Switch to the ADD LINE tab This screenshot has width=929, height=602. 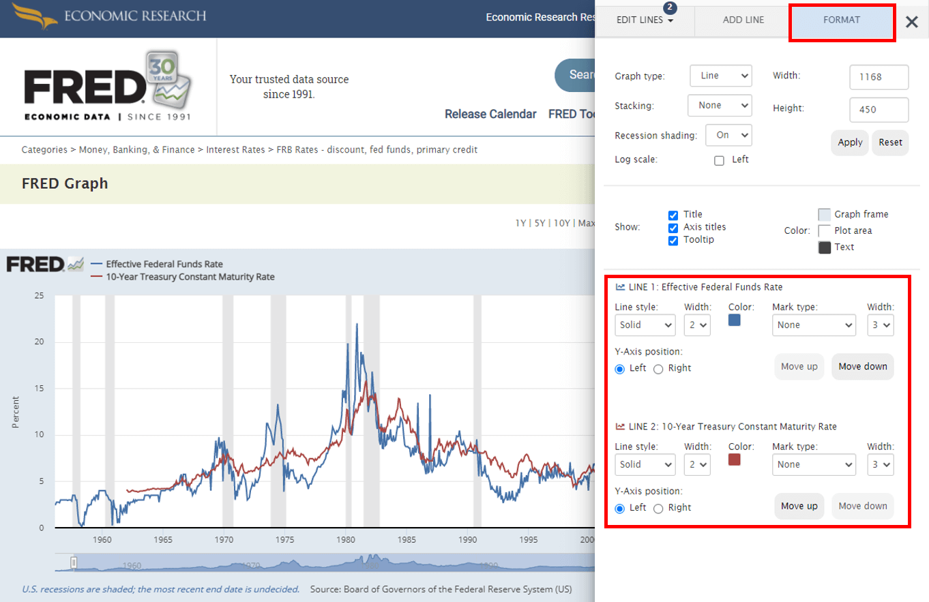pyautogui.click(x=743, y=20)
